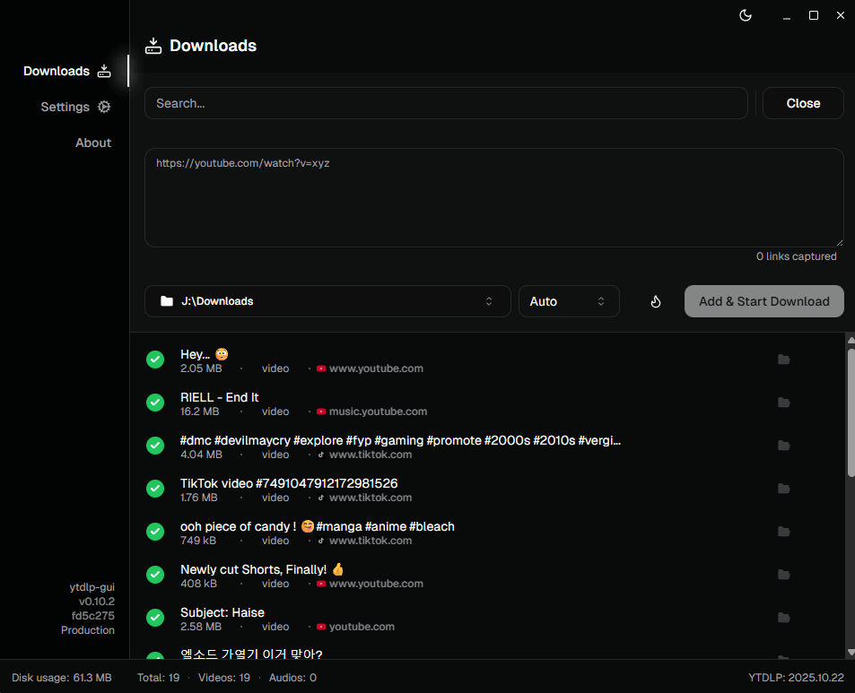Click the Close button next to search
This screenshot has width=855, height=693.
[803, 103]
